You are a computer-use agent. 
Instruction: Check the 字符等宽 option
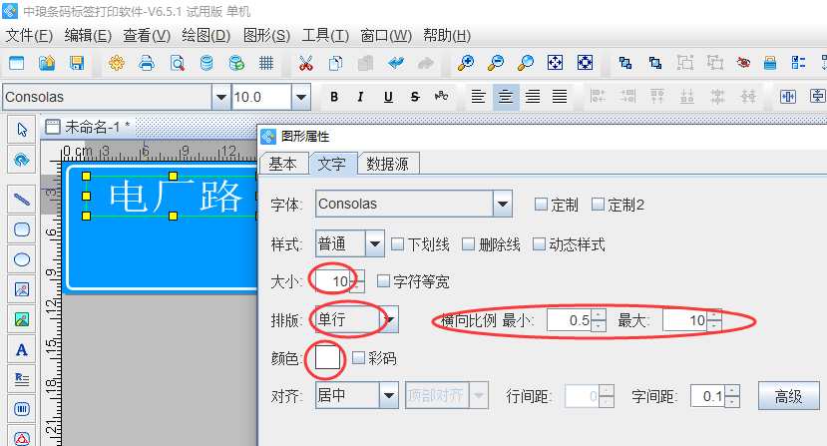click(x=383, y=280)
